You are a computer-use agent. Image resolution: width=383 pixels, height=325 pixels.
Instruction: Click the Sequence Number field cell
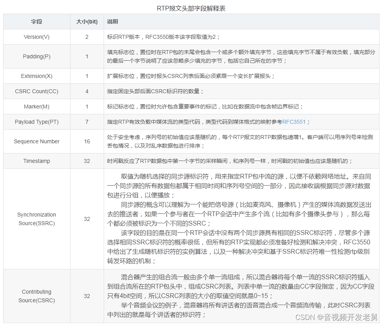pyautogui.click(x=37, y=141)
